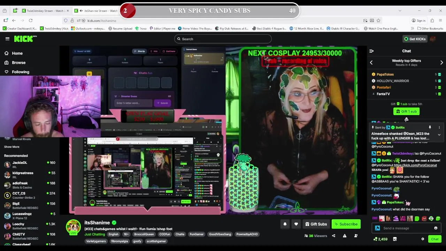Screen dimensions: 446x251
Task: Open the PyroCoconut kick.com link in chat
Action: coord(415,165)
